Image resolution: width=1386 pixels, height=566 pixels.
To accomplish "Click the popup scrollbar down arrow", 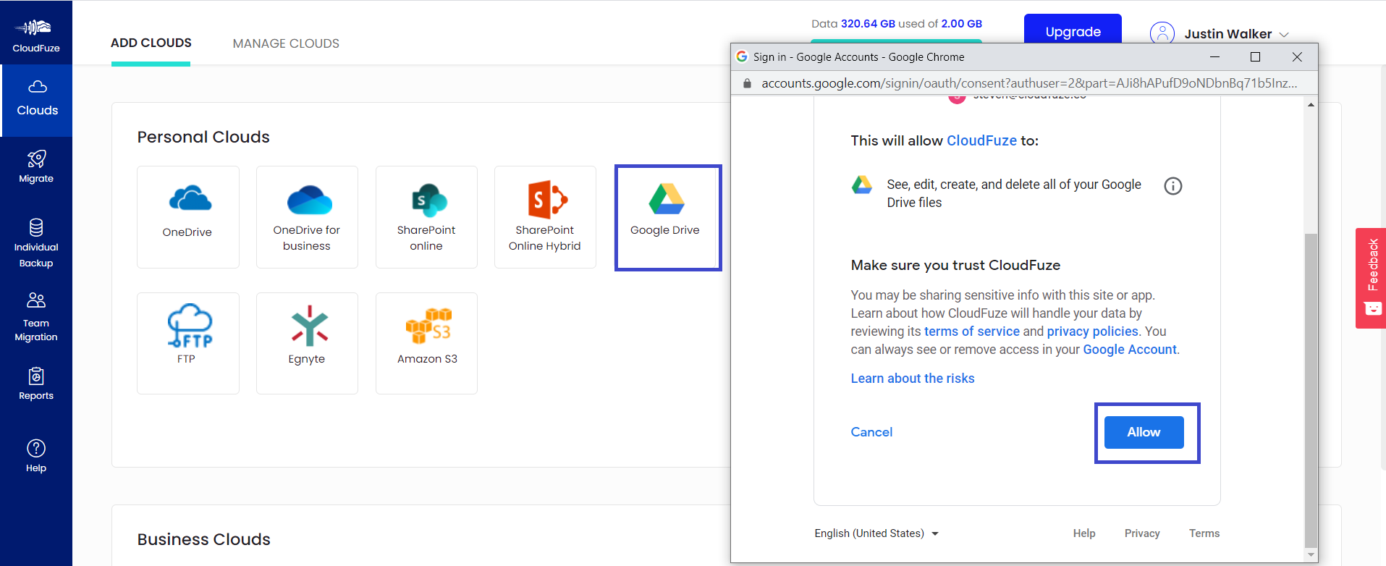I will click(1311, 555).
